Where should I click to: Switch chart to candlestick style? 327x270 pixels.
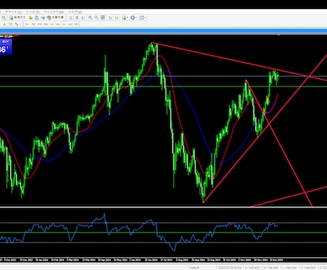[x=77, y=18]
